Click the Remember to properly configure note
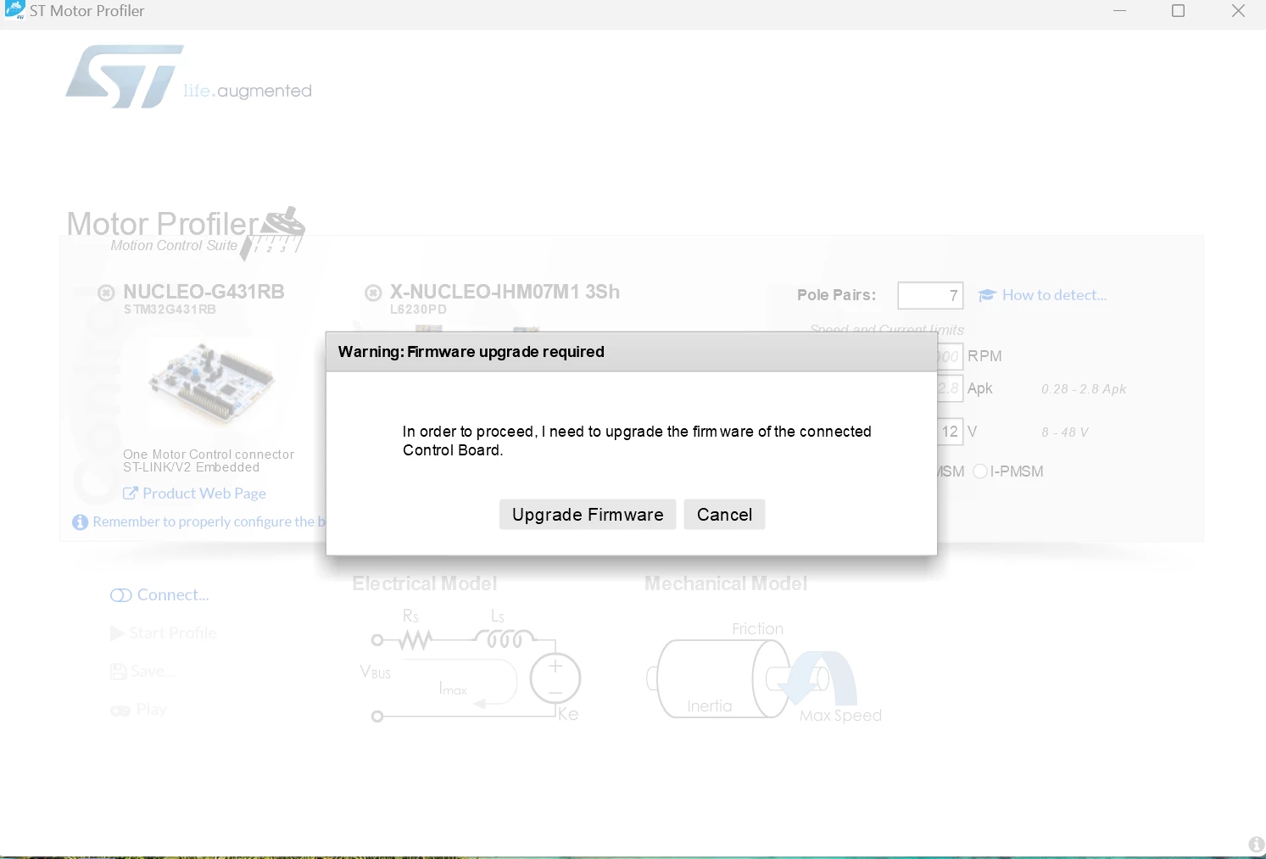 (209, 522)
